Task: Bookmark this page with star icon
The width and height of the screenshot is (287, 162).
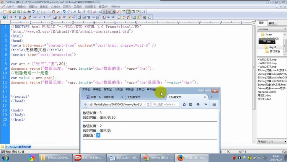Action: click(184, 104)
